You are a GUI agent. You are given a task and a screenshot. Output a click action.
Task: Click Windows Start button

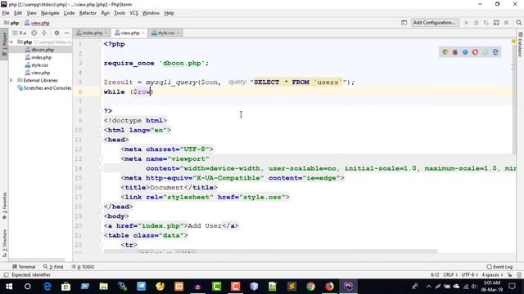click(9, 287)
